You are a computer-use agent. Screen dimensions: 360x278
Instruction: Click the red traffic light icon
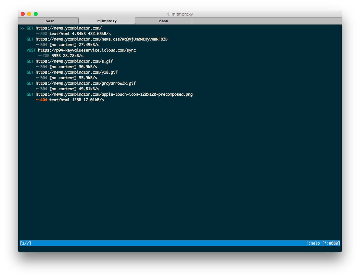pyautogui.click(x=22, y=14)
